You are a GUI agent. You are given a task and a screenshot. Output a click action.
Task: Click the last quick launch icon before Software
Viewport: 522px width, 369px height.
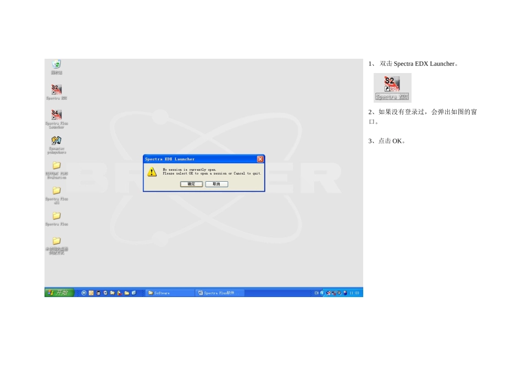tap(134, 293)
